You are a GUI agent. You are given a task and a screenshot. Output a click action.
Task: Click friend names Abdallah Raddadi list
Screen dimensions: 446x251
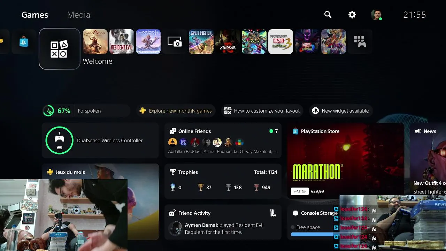click(222, 152)
